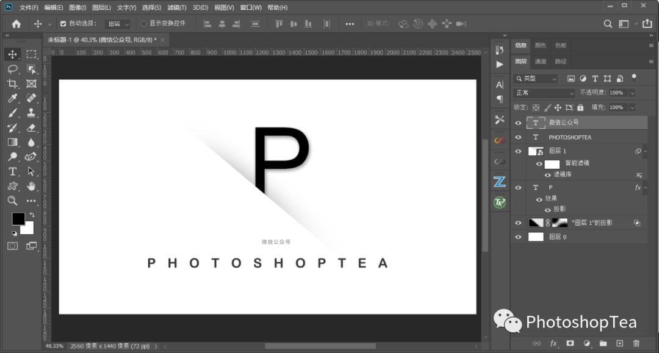Screen dimensions: 659x353
Task: Switch to the 通道 tab
Action: [540, 62]
